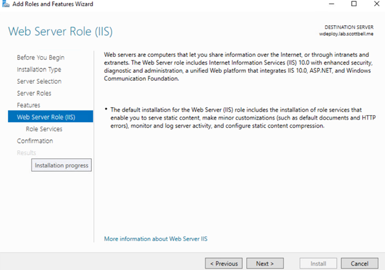Select Installation Type in the sidebar
This screenshot has height=270, width=385.
click(x=39, y=70)
